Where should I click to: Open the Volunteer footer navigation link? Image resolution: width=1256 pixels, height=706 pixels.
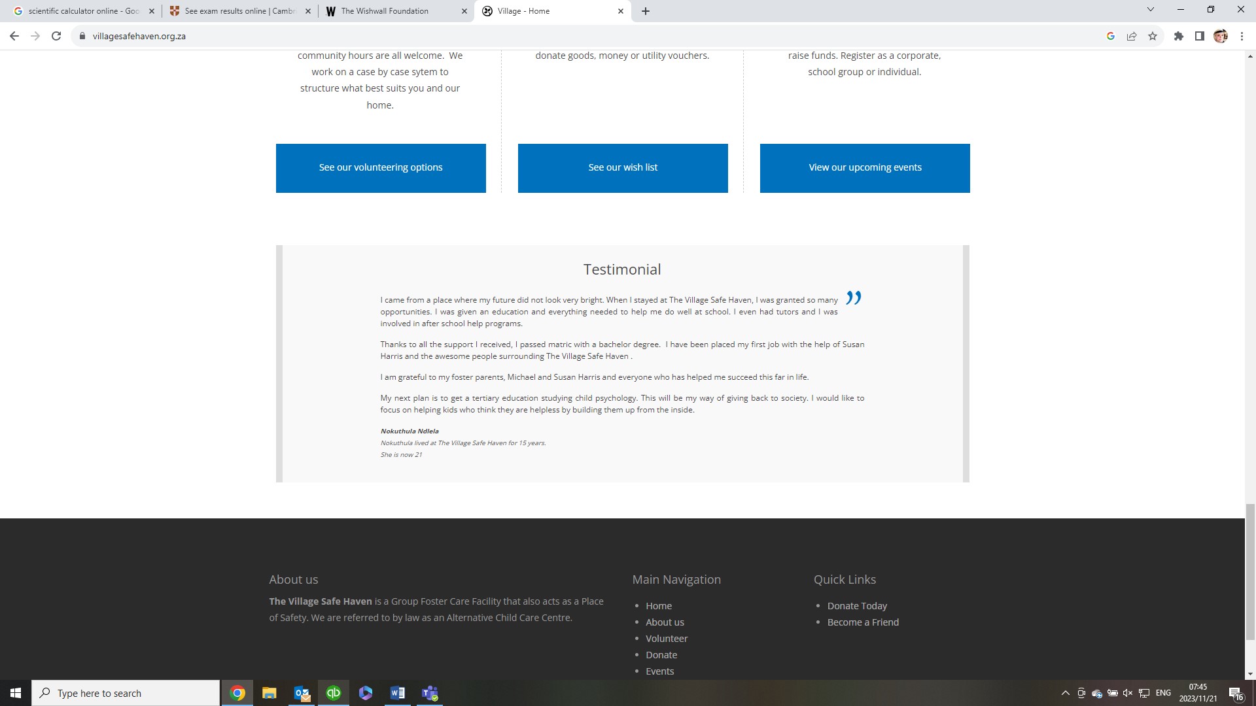[667, 639]
